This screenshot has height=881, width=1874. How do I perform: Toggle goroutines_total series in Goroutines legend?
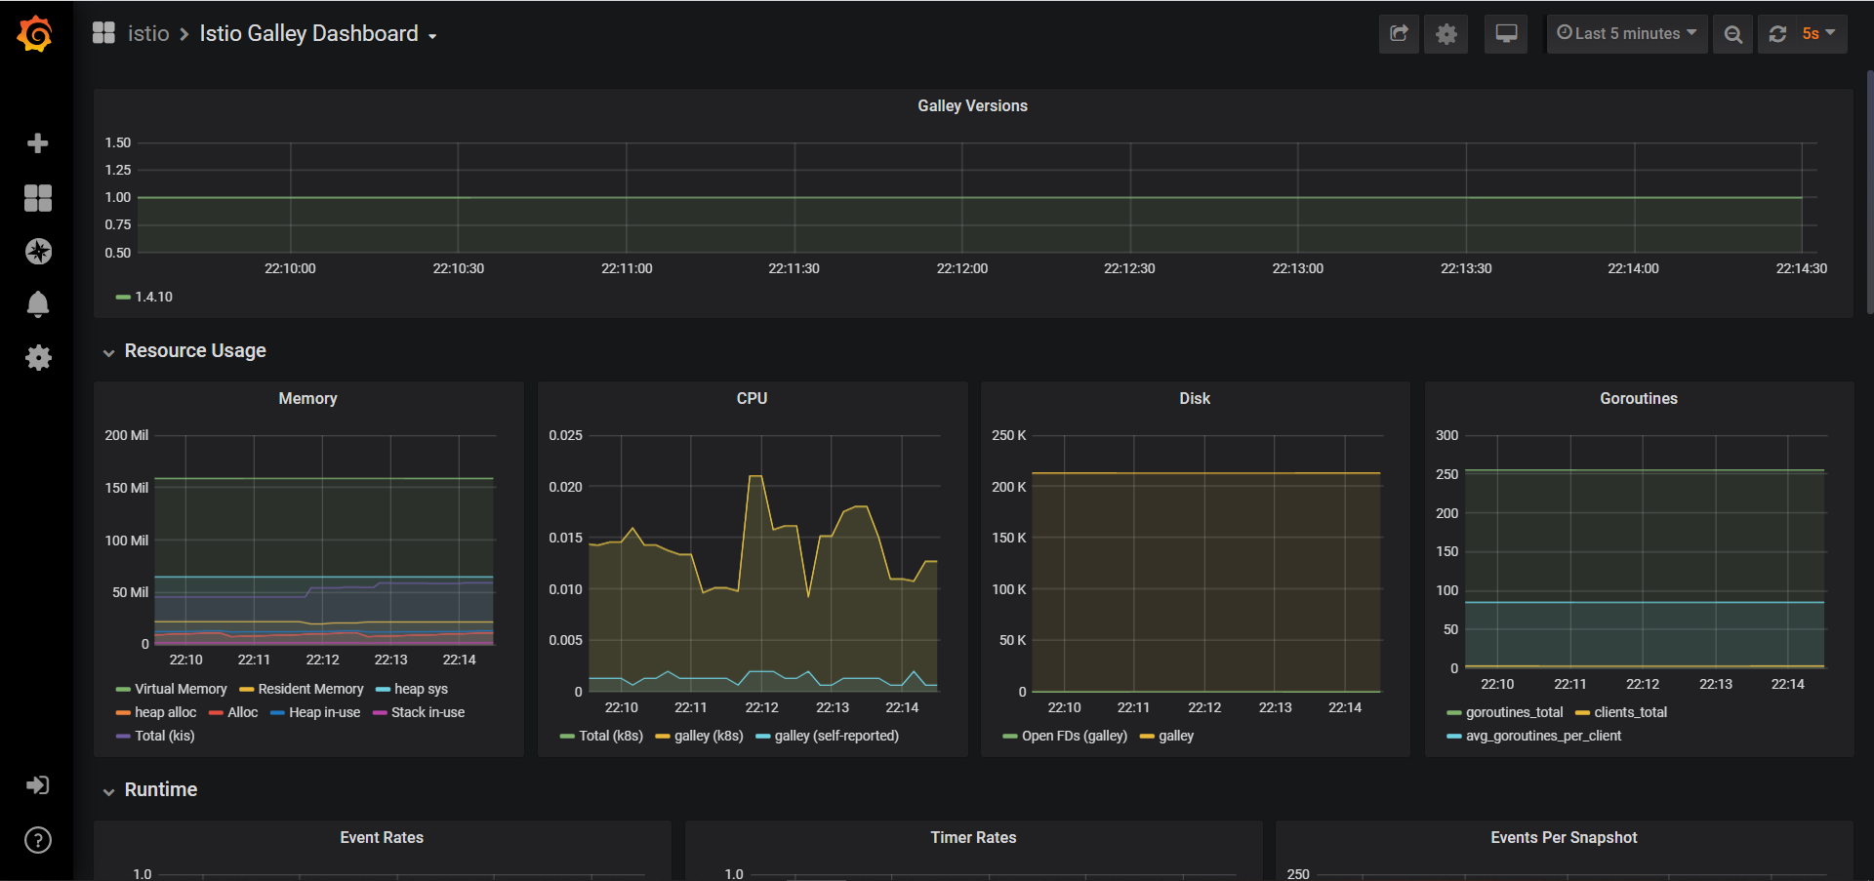tap(1513, 712)
